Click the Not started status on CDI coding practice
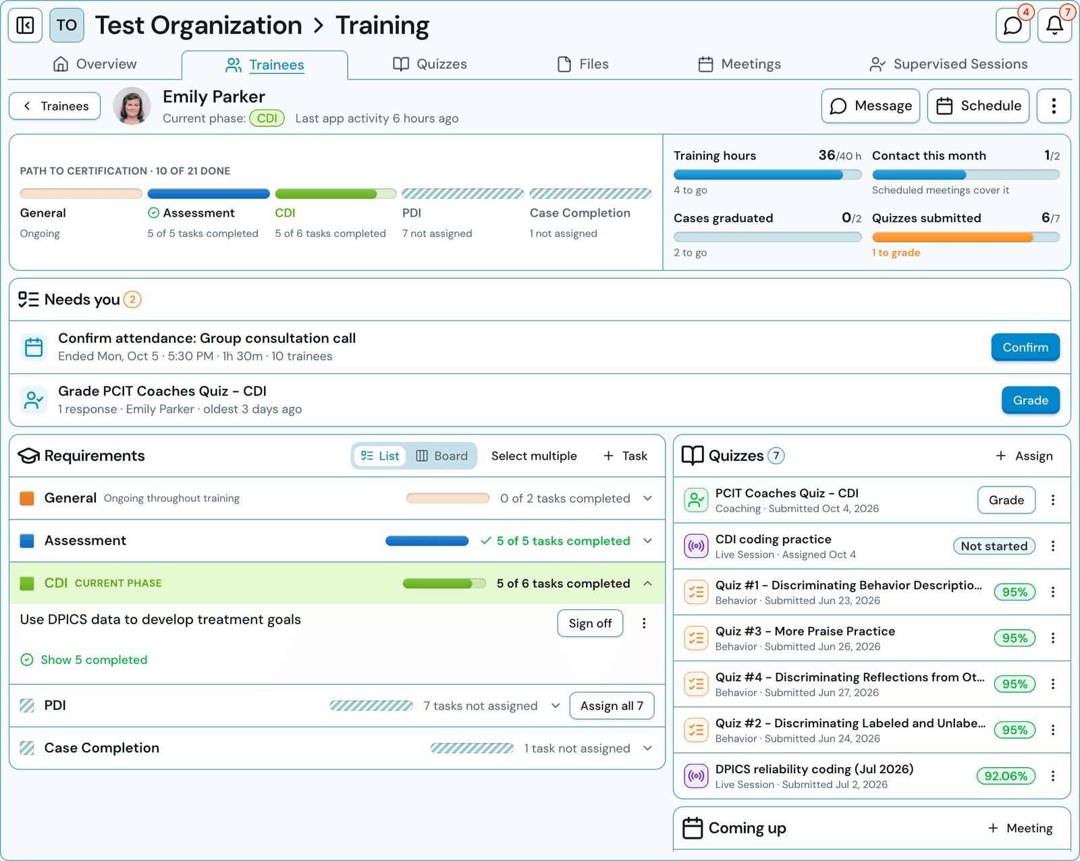Viewport: 1080px width, 861px height. [994, 546]
